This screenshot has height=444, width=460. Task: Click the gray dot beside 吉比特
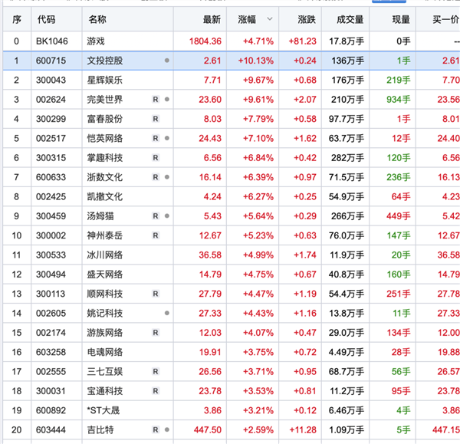(167, 430)
